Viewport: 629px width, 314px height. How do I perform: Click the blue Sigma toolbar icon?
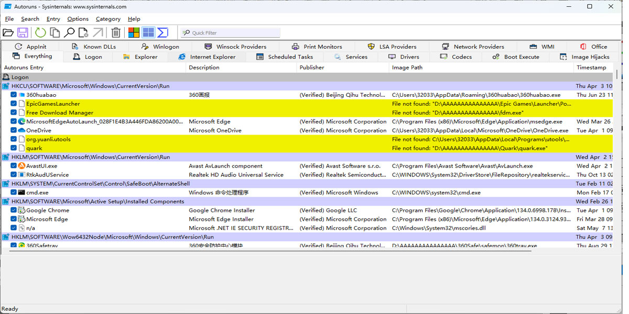coord(163,32)
